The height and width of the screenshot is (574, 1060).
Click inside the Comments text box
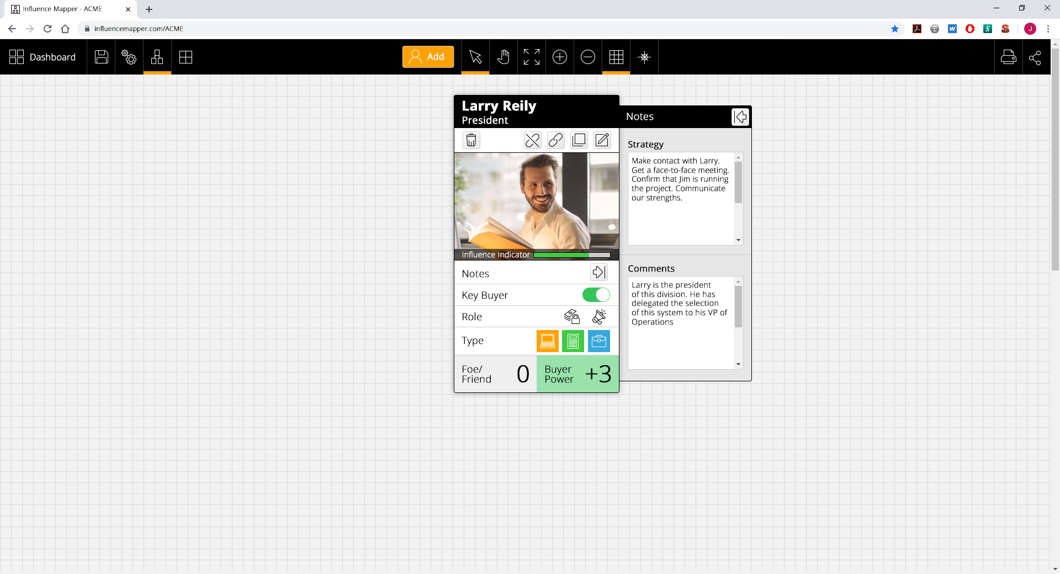[x=681, y=323]
